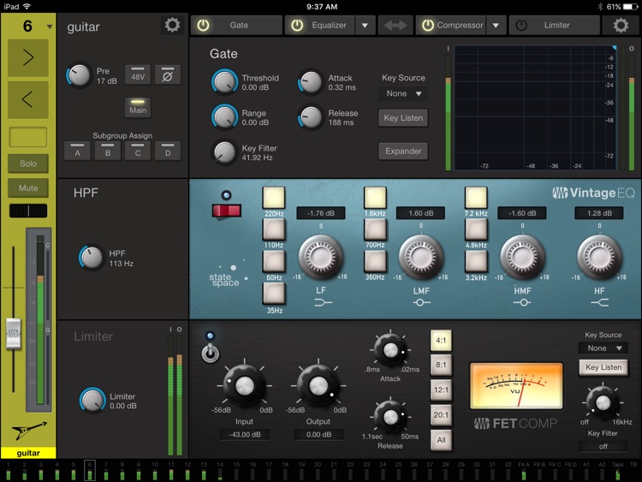
Task: Open Fat Channel settings gear at top right
Action: click(621, 25)
